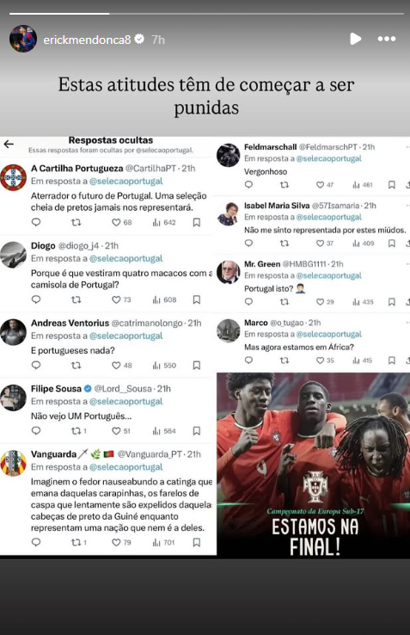
Task: Like the A Cartilha Portugueza reply
Action: 122,222
